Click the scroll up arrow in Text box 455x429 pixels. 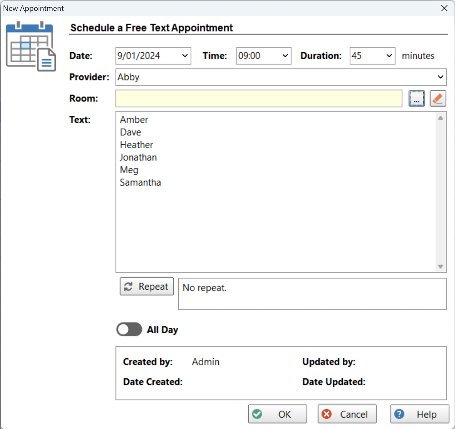click(x=440, y=118)
